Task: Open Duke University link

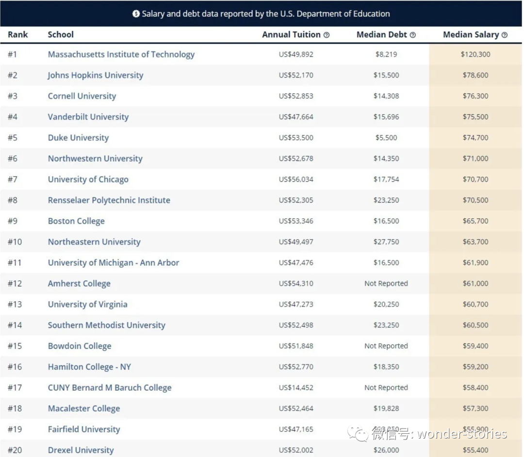Action: tap(79, 138)
